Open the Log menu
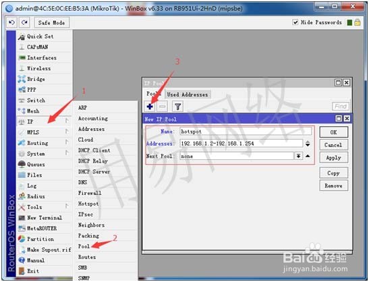 45,186
